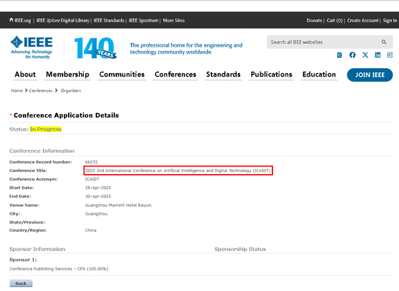Image resolution: width=399 pixels, height=291 pixels.
Task: Open the About menu
Action: 25,74
